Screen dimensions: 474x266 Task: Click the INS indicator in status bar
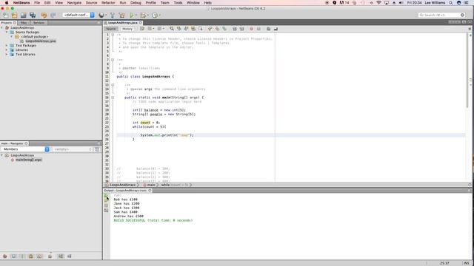466,263
